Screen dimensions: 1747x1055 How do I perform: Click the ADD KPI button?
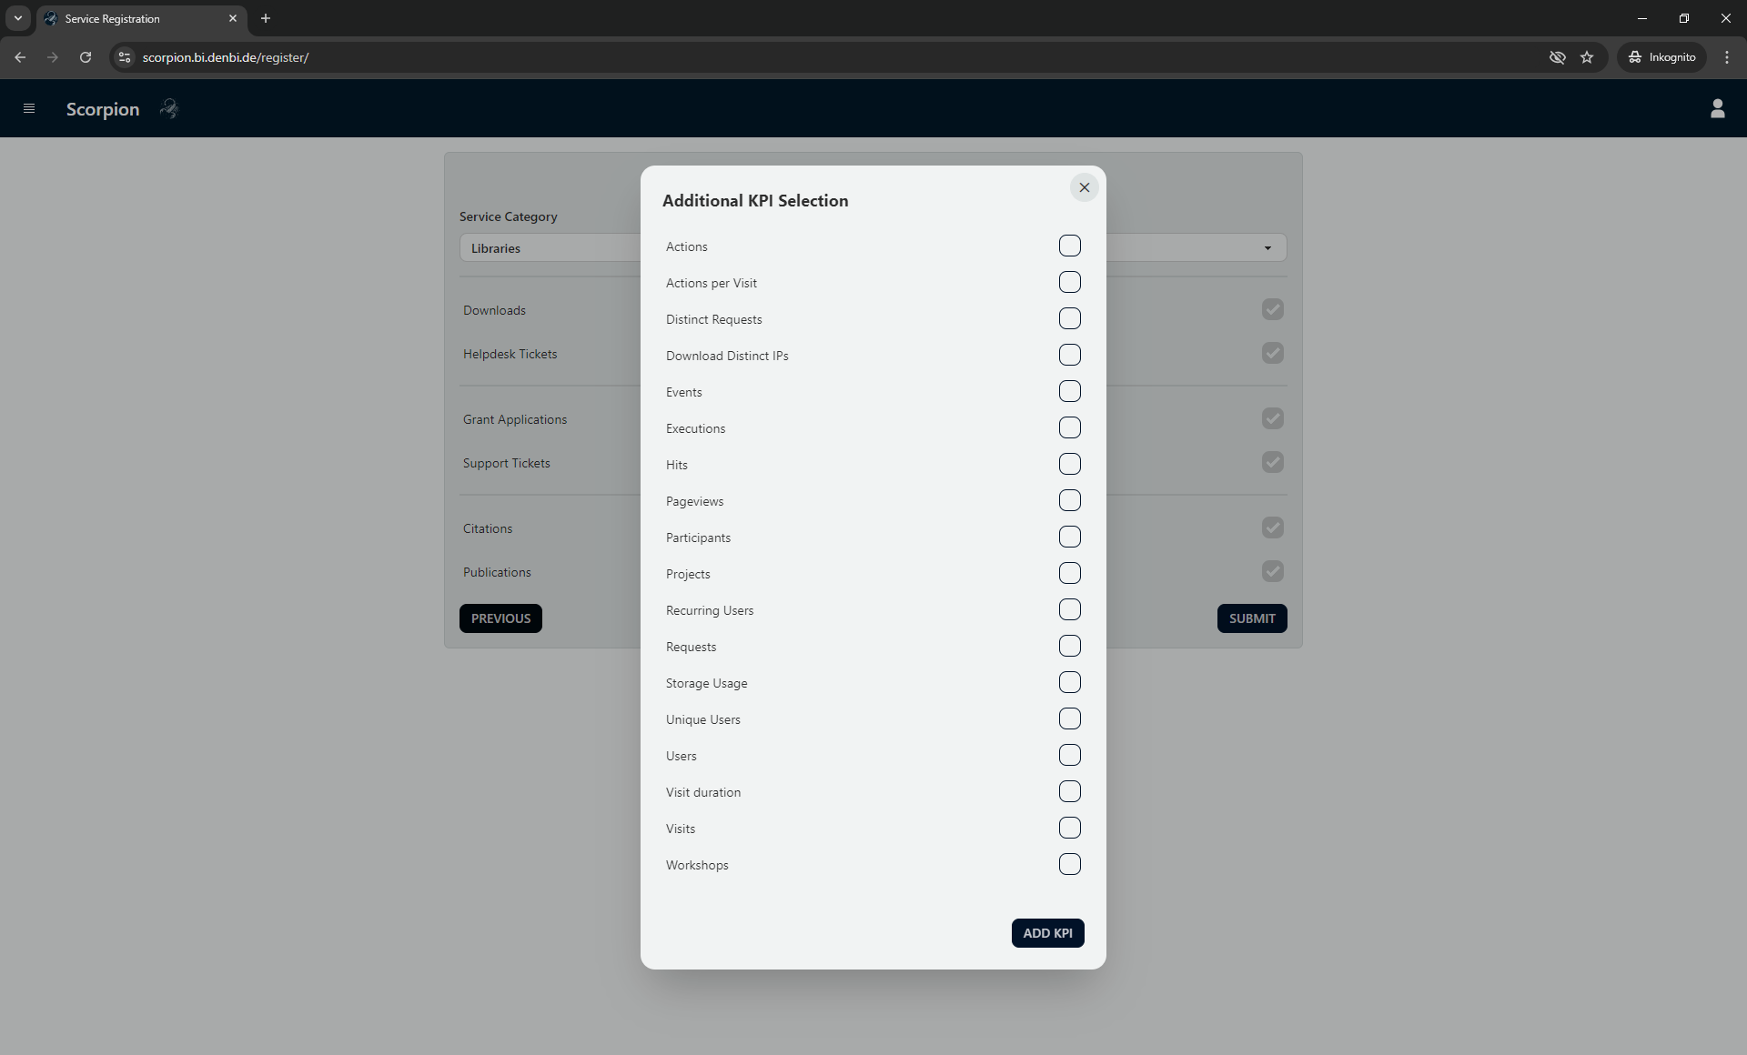[1047, 933]
